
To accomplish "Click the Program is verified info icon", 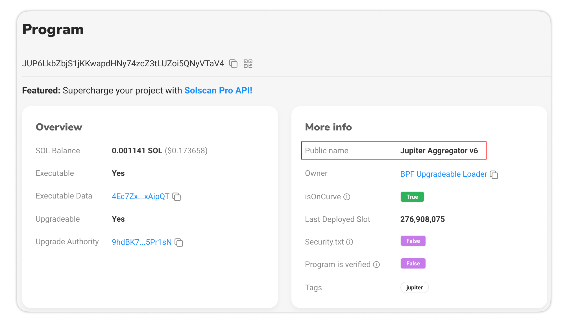I will (x=376, y=265).
